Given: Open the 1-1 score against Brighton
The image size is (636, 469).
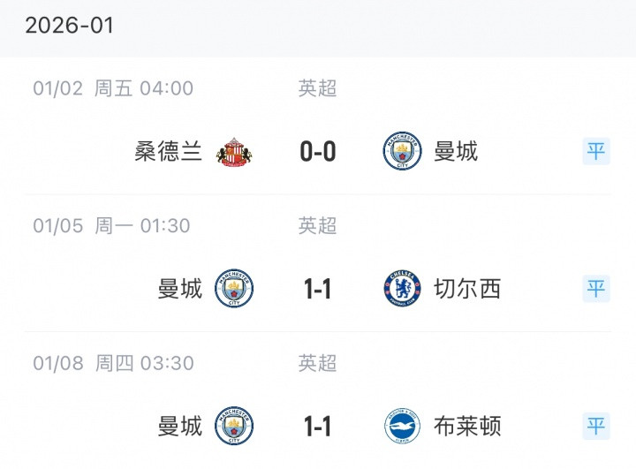Looking at the screenshot, I should click(x=318, y=427).
